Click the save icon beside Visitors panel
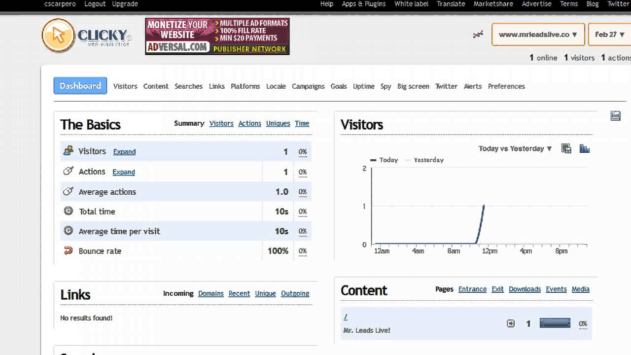The image size is (631, 355). pos(615,116)
